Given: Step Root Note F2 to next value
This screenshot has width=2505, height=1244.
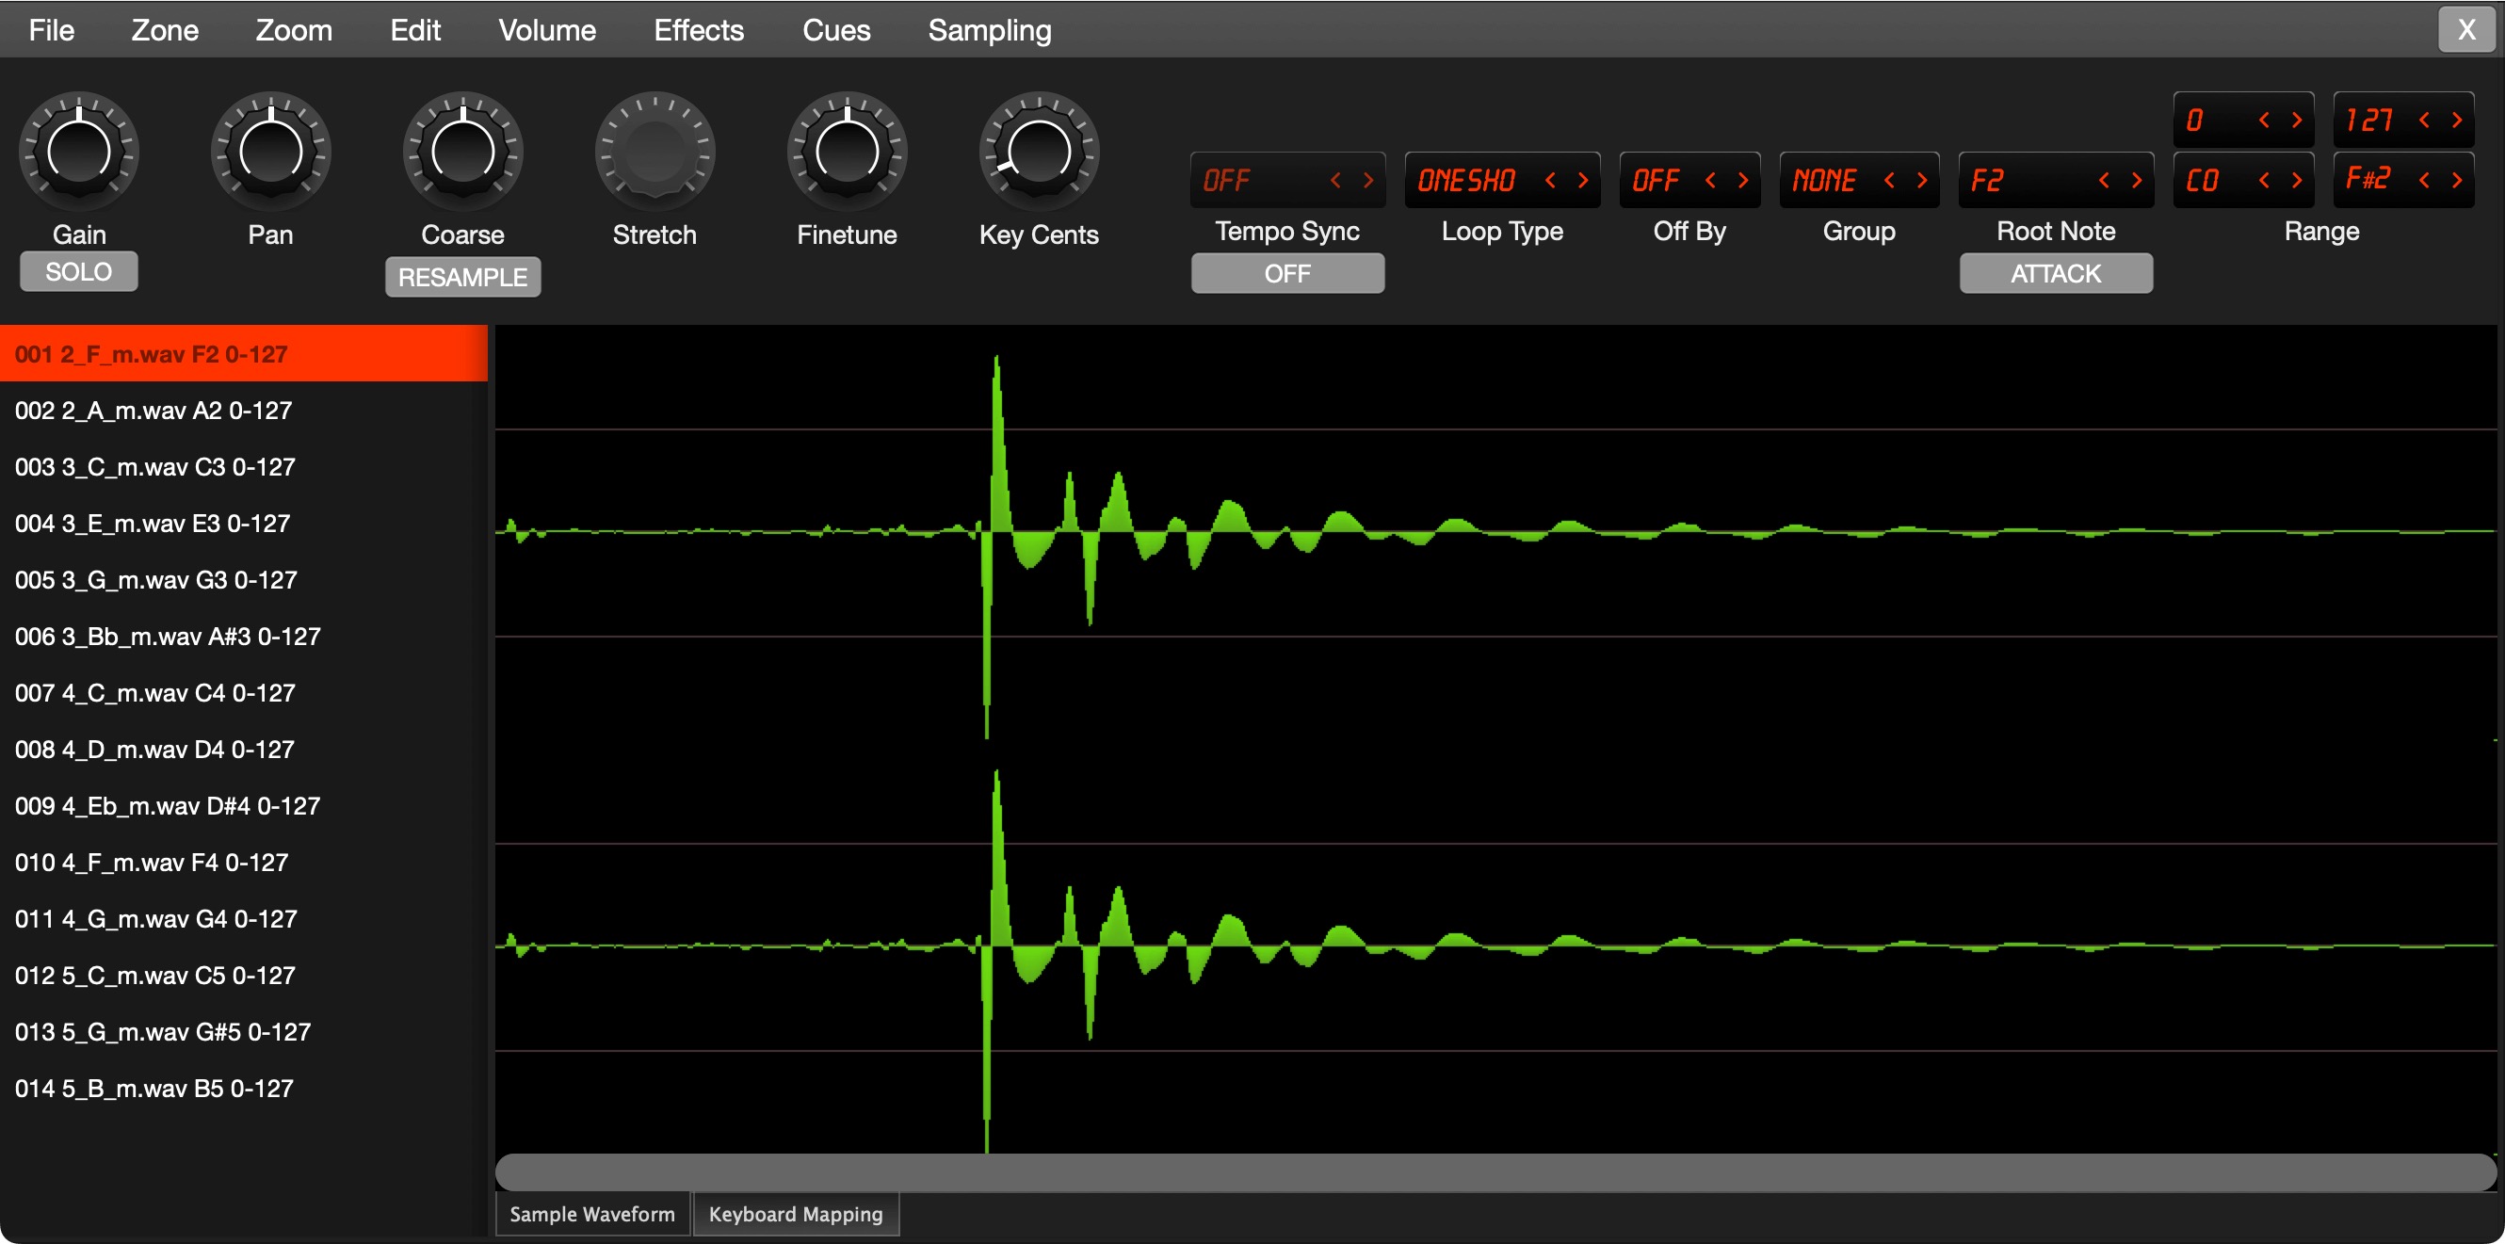Looking at the screenshot, I should coord(2137,180).
